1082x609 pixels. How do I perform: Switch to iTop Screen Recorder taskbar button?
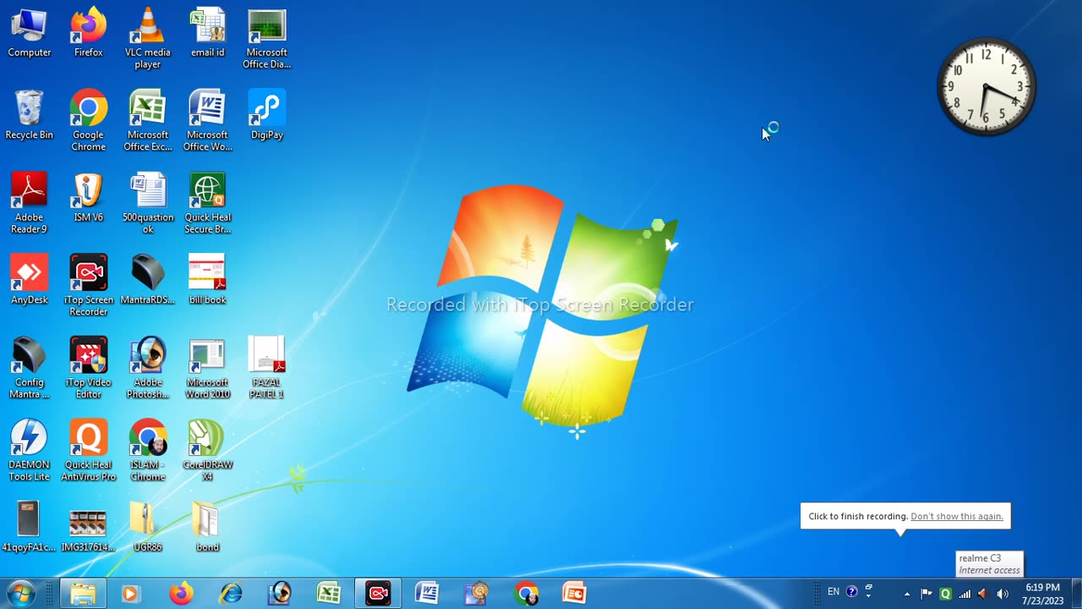point(378,594)
